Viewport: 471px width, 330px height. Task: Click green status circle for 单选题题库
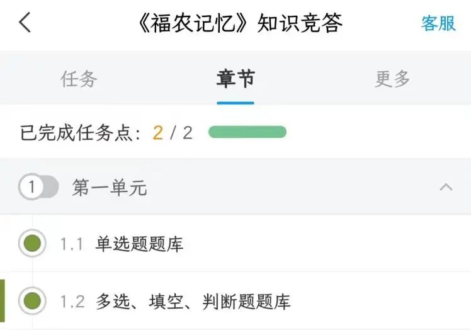pos(31,243)
